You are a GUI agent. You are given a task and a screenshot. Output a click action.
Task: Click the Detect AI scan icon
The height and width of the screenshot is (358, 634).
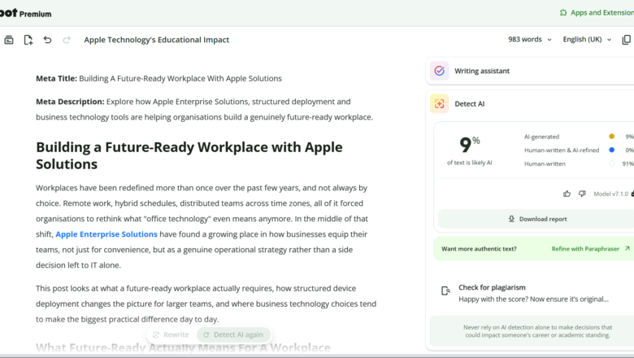click(x=439, y=103)
